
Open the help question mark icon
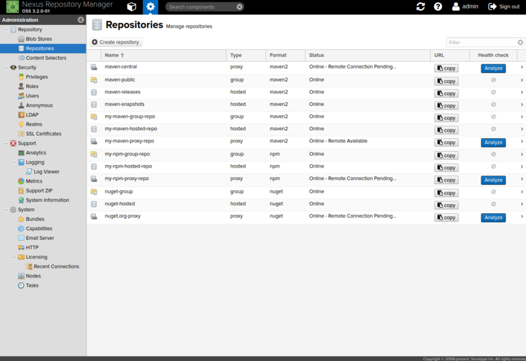[x=438, y=7]
